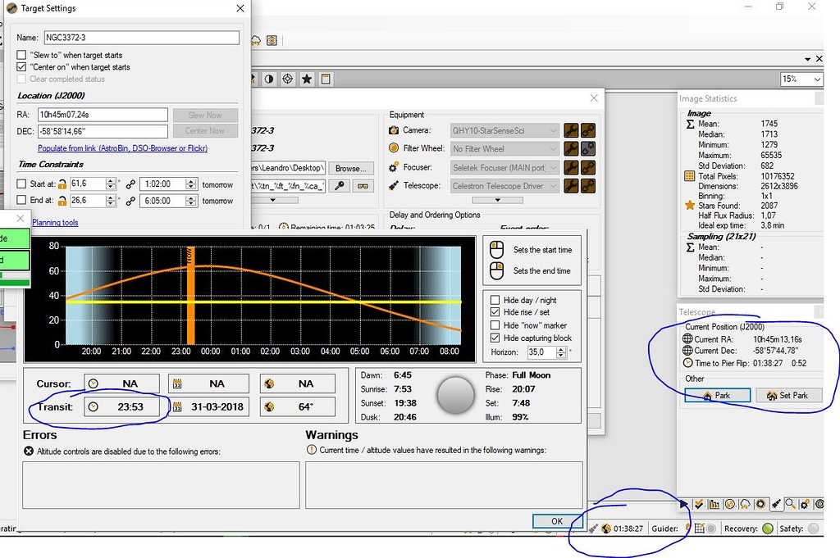Open the gear settings icon in bottom toolbar
840x558 pixels.
[x=805, y=504]
